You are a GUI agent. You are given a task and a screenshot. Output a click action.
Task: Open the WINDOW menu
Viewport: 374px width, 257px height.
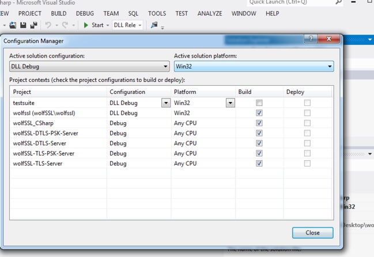244,13
